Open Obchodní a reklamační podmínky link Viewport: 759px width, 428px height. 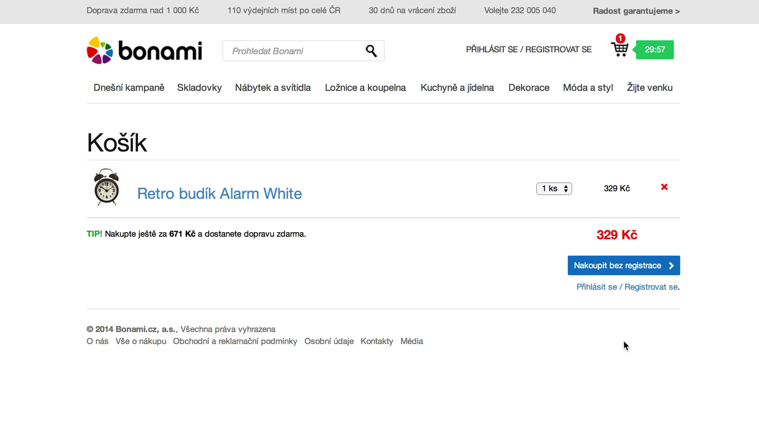coord(235,341)
